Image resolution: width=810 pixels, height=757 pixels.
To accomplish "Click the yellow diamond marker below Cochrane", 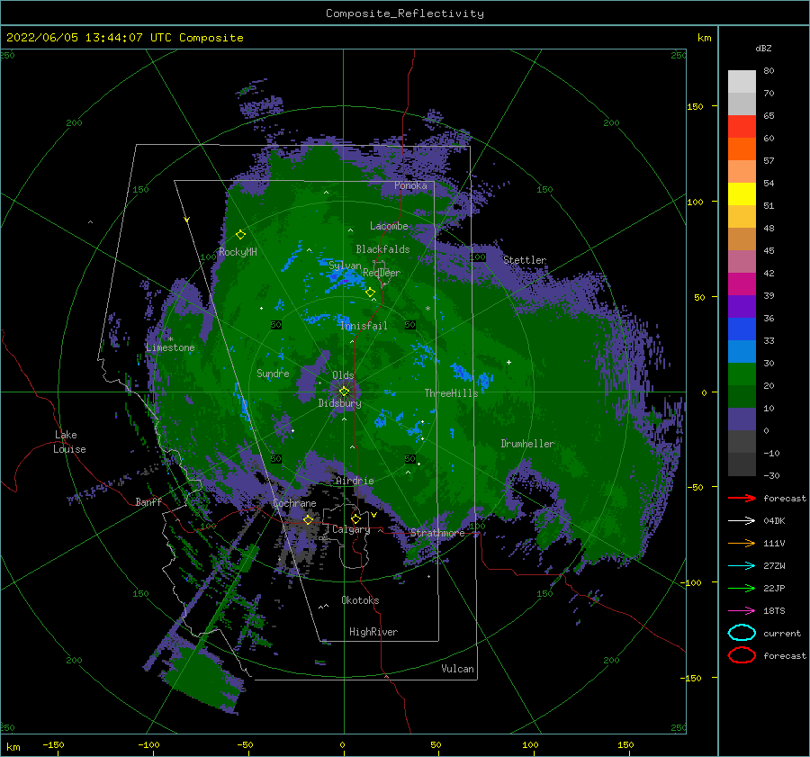I will click(x=308, y=519).
